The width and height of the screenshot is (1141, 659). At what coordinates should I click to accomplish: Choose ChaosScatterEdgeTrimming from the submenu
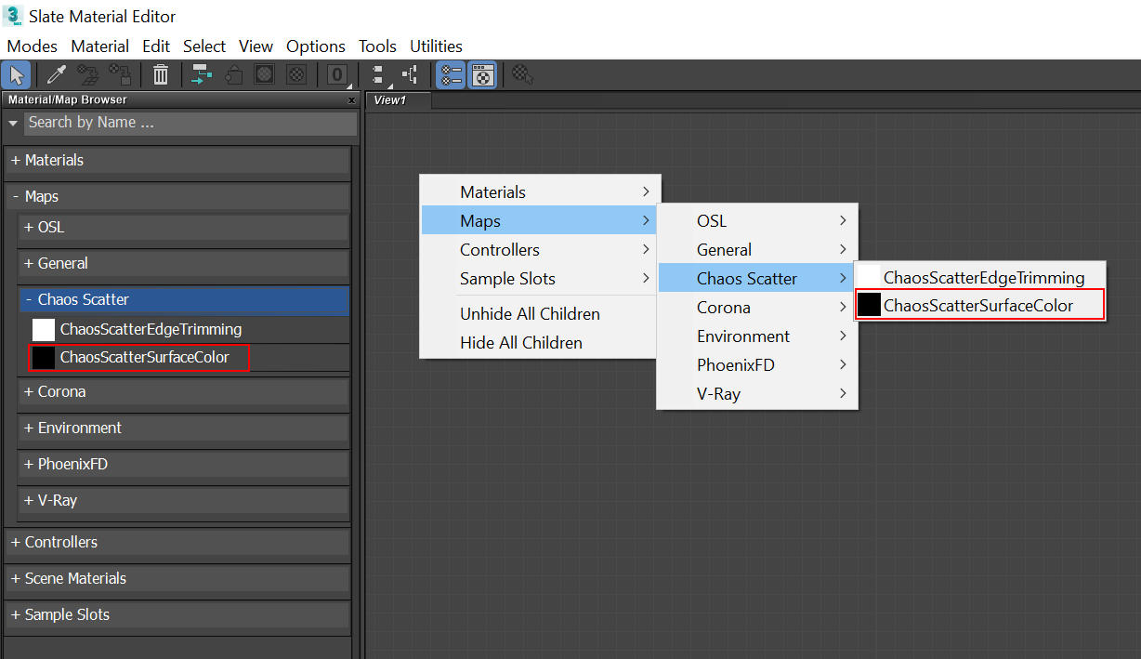point(980,277)
